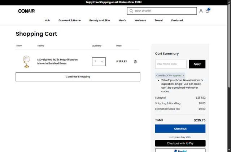Screen dimensions: 231x152
Task: Delete the mirror item with trash icon
Action: pyautogui.click(x=135, y=62)
